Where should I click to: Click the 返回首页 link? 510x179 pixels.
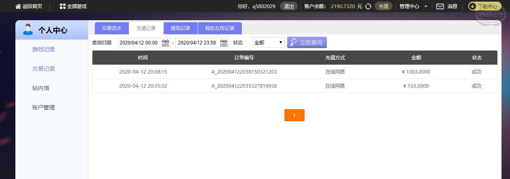pyautogui.click(x=32, y=6)
